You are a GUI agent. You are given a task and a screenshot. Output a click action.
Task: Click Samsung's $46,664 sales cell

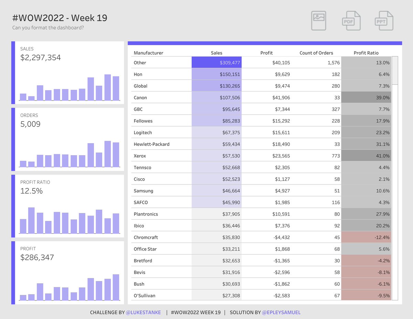[x=216, y=191]
